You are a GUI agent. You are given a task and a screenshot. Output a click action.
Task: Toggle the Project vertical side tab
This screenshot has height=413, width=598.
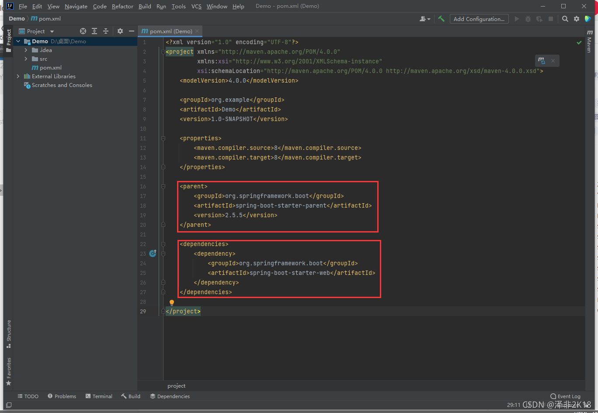[8, 41]
